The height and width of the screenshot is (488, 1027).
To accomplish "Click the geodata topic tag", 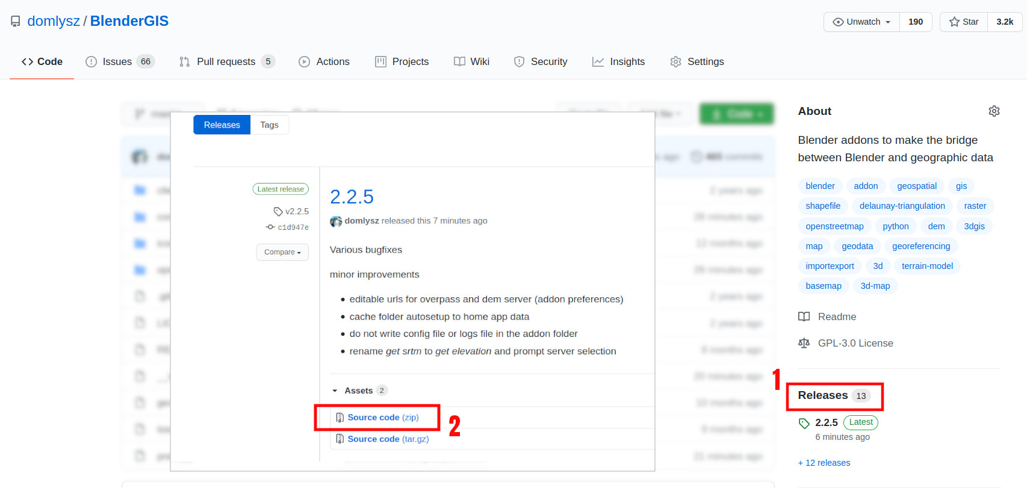I will (x=857, y=246).
